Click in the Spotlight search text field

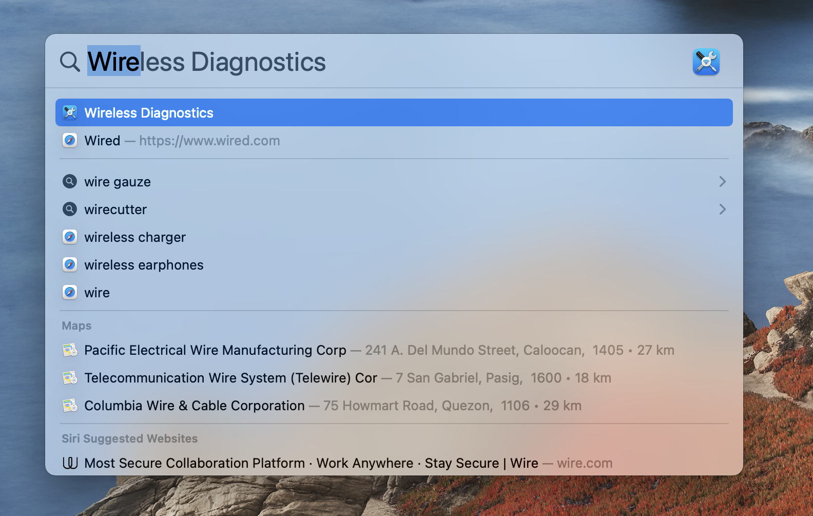click(x=385, y=62)
